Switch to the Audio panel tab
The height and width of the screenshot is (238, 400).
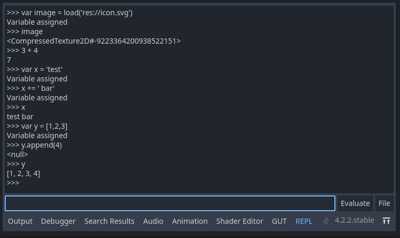click(153, 221)
